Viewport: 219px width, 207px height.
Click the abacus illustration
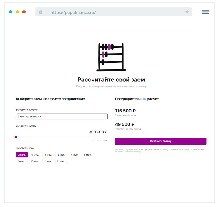pos(111,57)
